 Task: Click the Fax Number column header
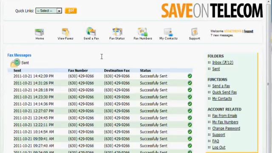pyautogui.click(x=78, y=71)
